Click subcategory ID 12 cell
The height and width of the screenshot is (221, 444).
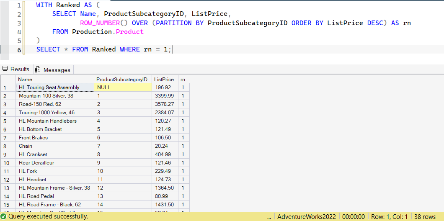[123, 188]
